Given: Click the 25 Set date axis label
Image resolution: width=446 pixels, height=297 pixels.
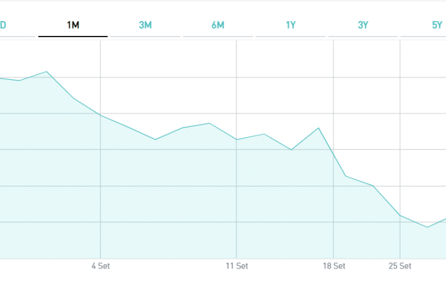Looking at the screenshot, I should coord(400,266).
